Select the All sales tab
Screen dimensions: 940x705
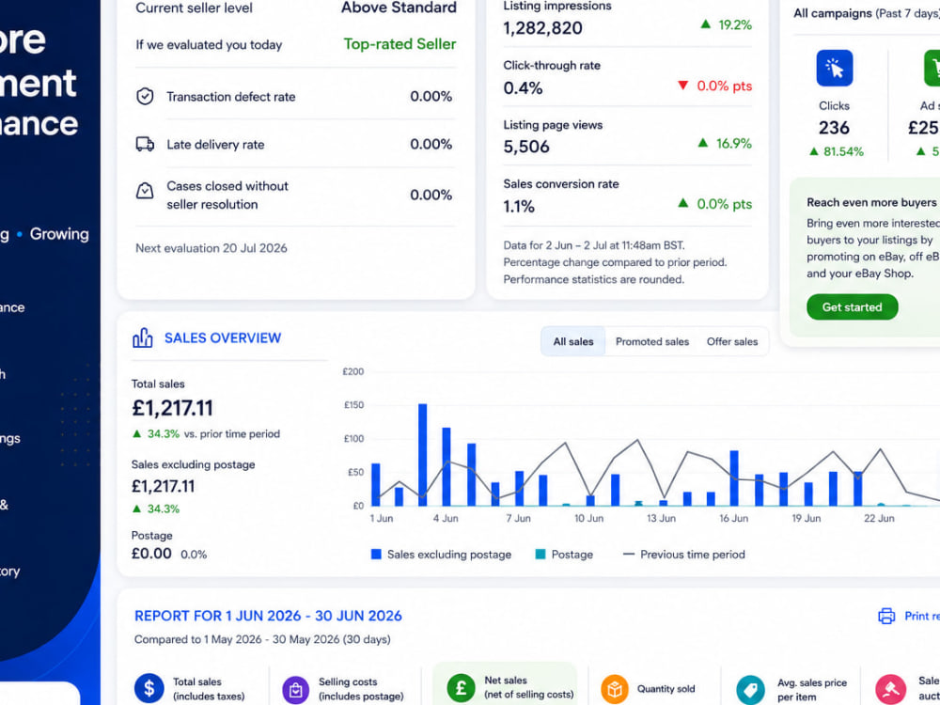point(573,342)
